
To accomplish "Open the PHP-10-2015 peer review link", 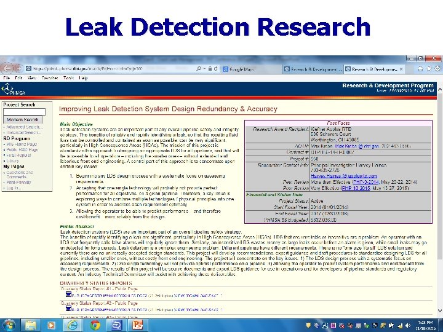I will [356, 188].
